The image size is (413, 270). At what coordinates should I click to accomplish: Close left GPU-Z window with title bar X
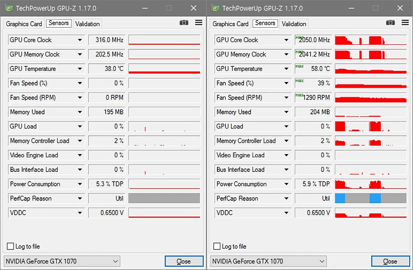point(194,8)
